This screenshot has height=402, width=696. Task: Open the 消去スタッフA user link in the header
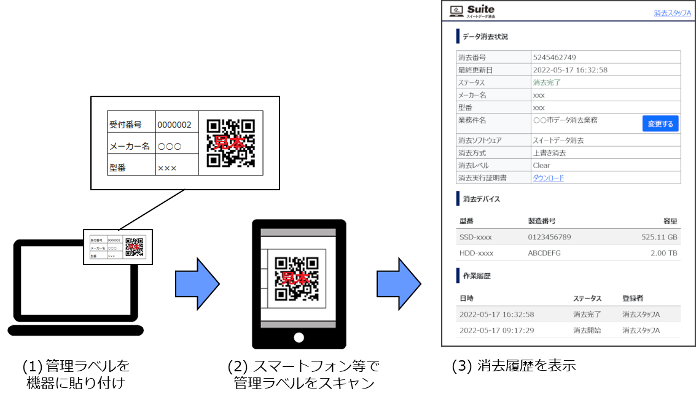[672, 14]
